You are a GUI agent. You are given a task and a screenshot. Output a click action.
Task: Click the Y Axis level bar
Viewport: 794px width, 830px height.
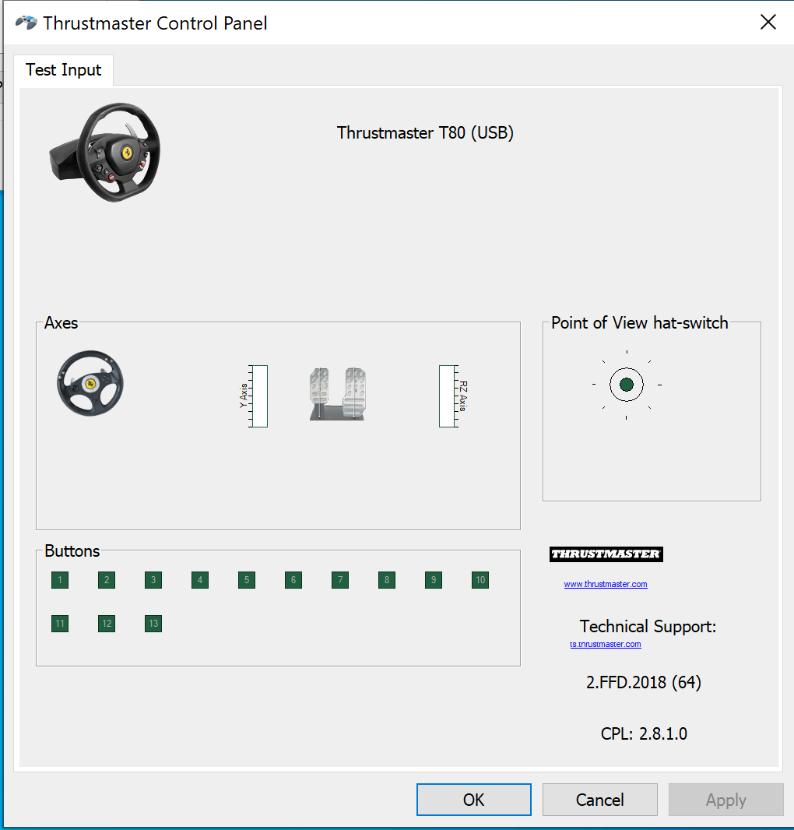tap(259, 396)
